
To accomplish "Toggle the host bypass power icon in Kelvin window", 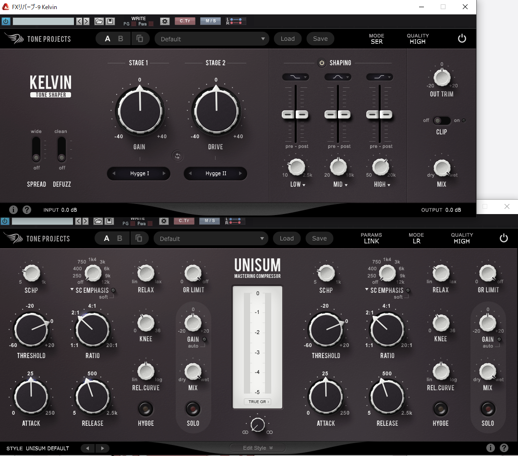I will coord(6,22).
